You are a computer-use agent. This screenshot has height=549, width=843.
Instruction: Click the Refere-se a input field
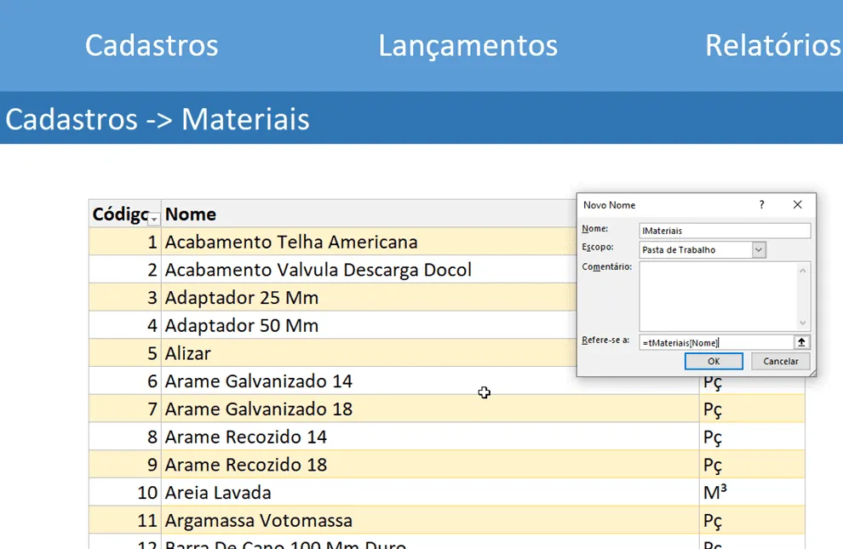pyautogui.click(x=716, y=342)
